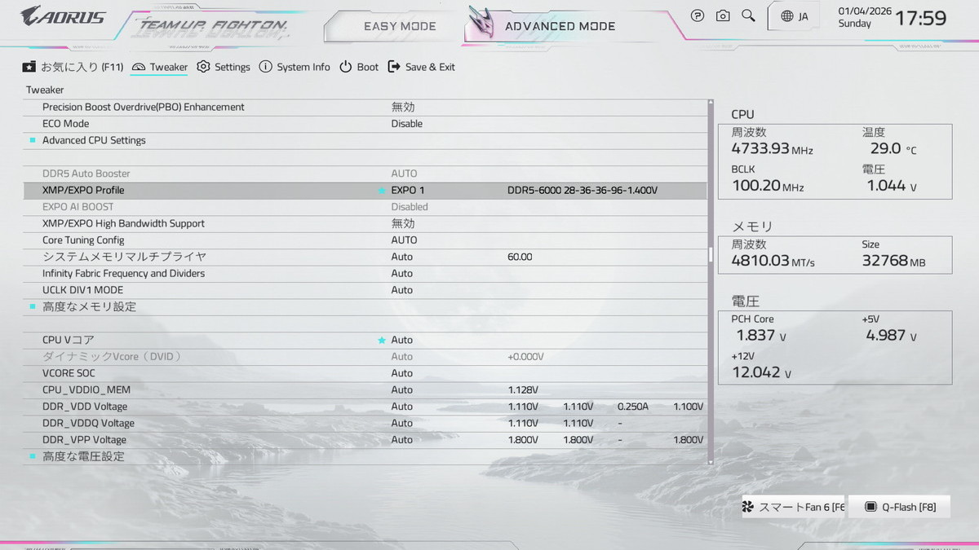Expand 高度な電圧設定 submenu
The width and height of the screenshot is (979, 550).
click(x=83, y=457)
